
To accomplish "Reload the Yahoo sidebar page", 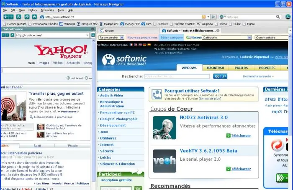I will coord(12,35).
